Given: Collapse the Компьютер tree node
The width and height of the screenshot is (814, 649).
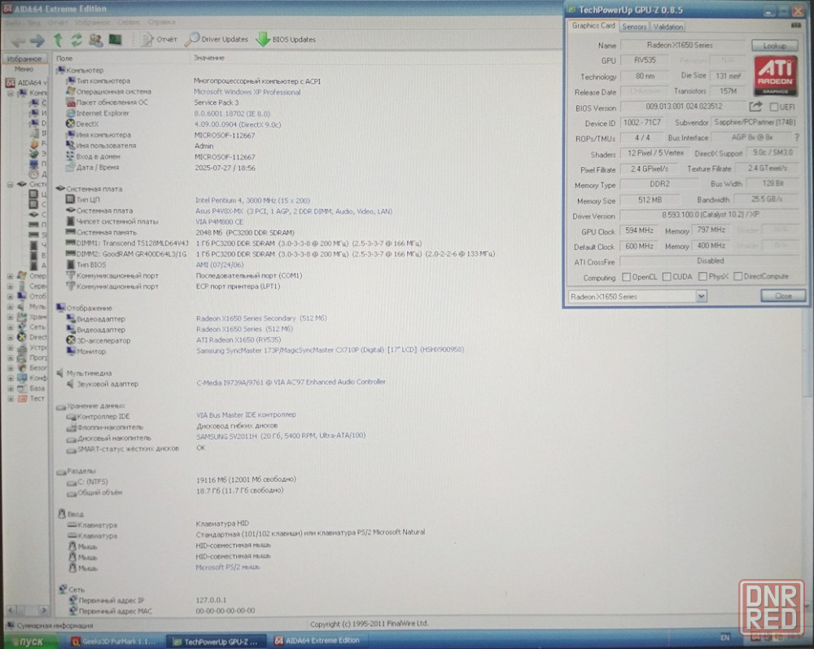Looking at the screenshot, I should pyautogui.click(x=10, y=94).
